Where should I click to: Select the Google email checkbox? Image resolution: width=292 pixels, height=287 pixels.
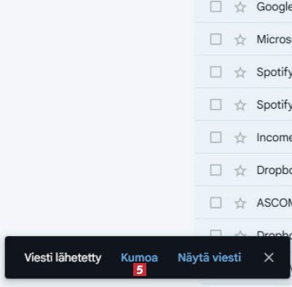(216, 7)
